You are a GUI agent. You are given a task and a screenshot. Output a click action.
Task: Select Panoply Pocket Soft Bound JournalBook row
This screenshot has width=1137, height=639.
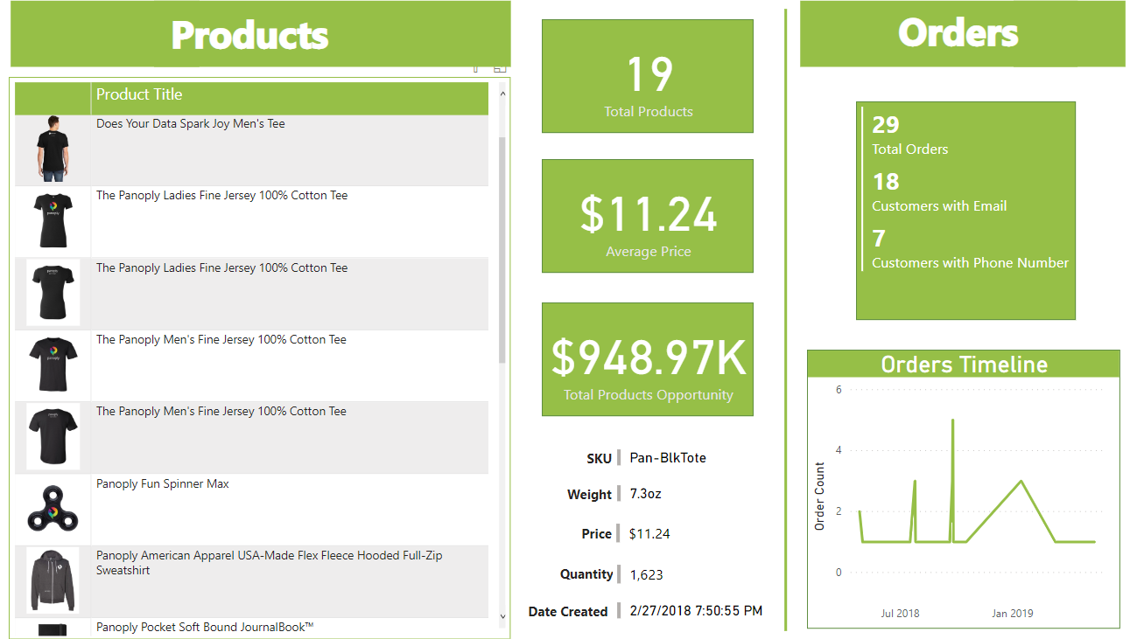(205, 628)
